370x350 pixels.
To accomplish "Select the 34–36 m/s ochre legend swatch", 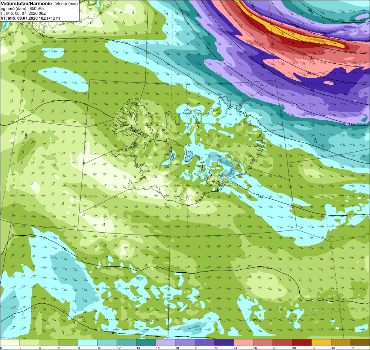I will [341, 343].
